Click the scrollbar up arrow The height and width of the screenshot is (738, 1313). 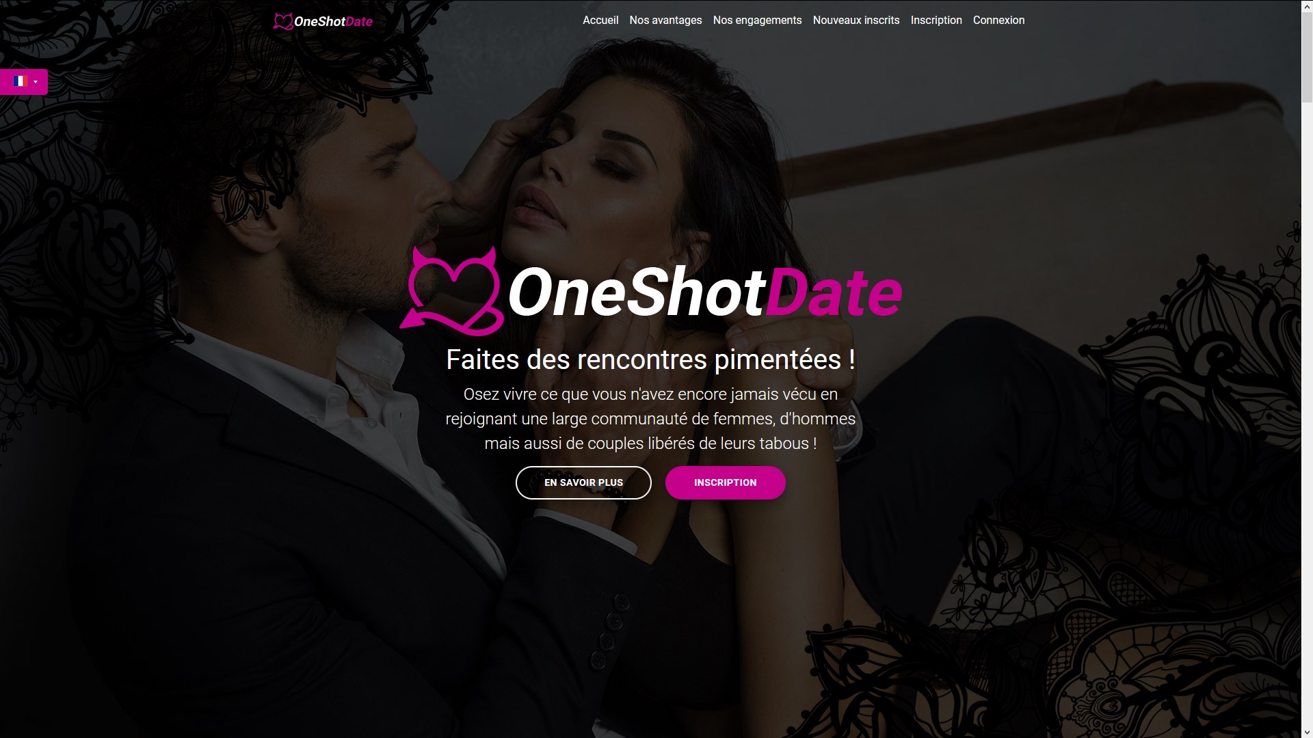coord(1307,5)
